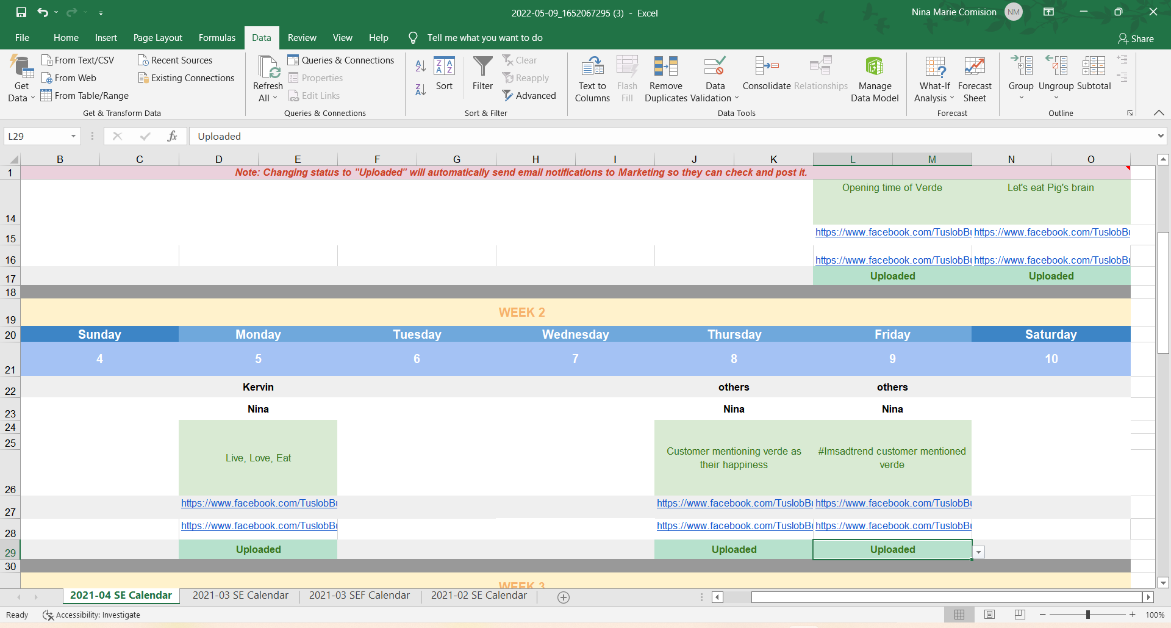Click the Undo arrow icon

(x=43, y=12)
